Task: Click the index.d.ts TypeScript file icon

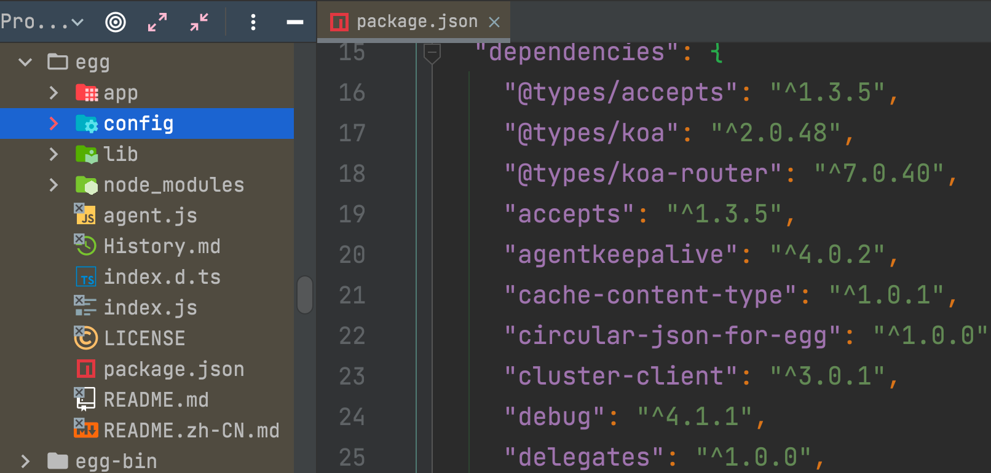Action: pos(85,277)
